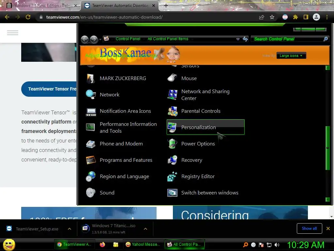Click the Search Control Panel field
334x251 pixels.
point(288,39)
